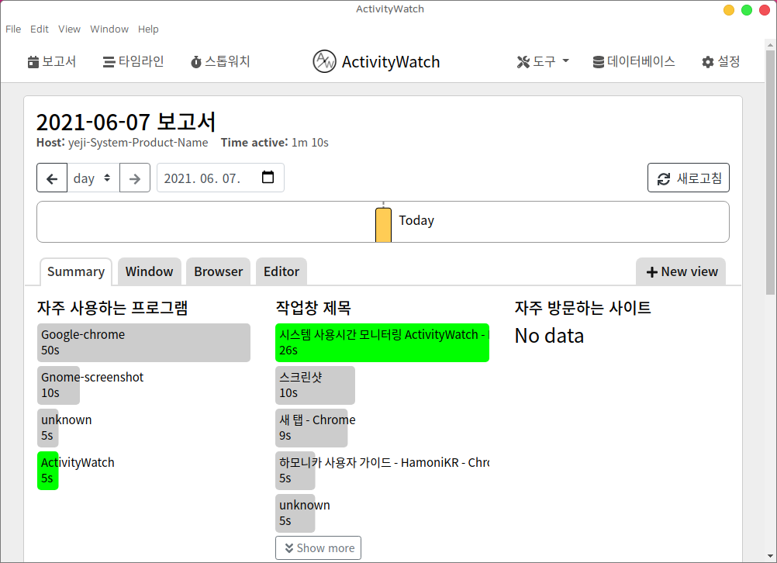Open the 보고서 calendar icon
The image size is (777, 563).
(33, 62)
